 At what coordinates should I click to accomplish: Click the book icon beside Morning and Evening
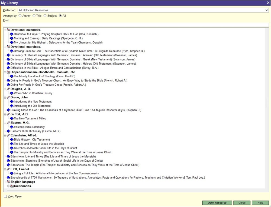(x=12, y=38)
